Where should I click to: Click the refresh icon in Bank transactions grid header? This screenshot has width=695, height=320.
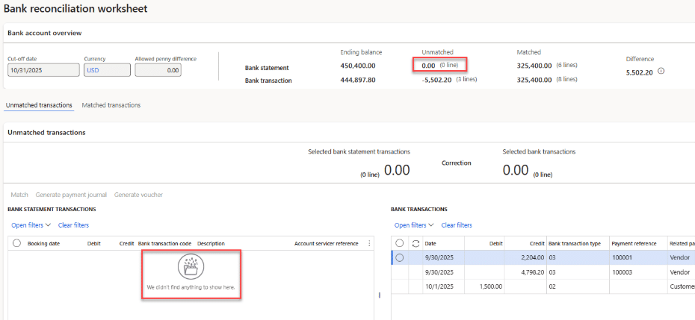tap(416, 243)
